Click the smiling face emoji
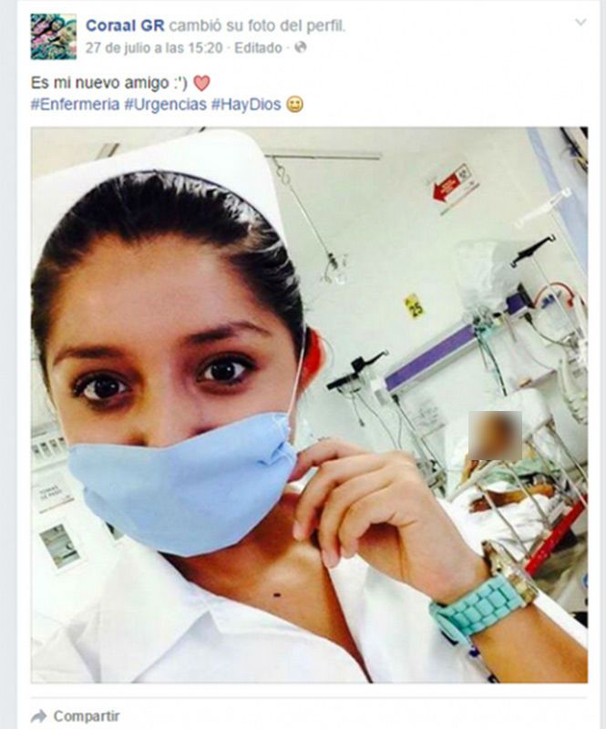 pyautogui.click(x=294, y=104)
